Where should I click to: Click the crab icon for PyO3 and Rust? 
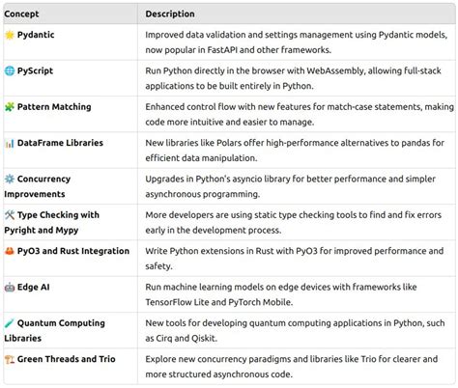10,251
